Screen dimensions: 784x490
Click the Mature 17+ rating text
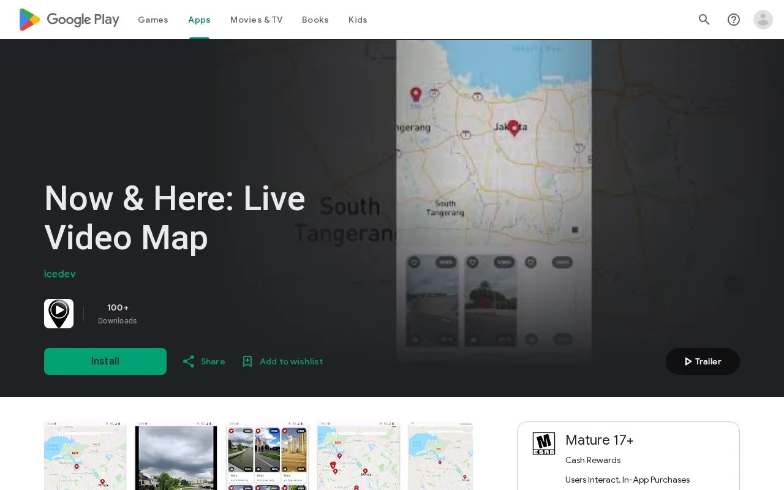[600, 440]
